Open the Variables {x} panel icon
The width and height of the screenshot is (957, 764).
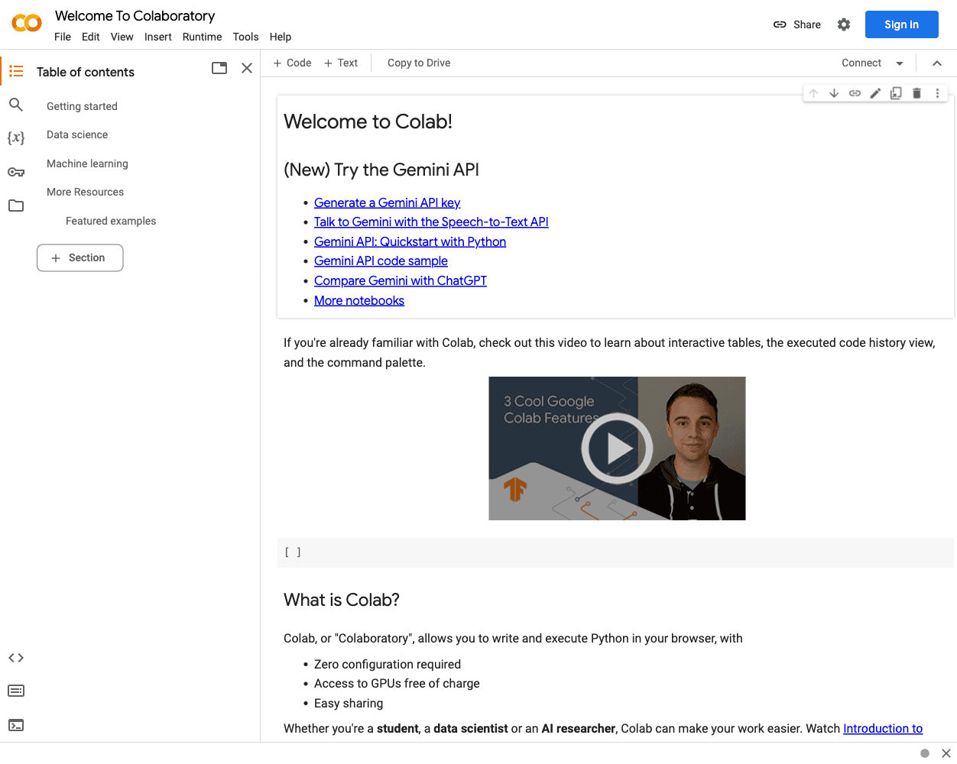pyautogui.click(x=16, y=138)
